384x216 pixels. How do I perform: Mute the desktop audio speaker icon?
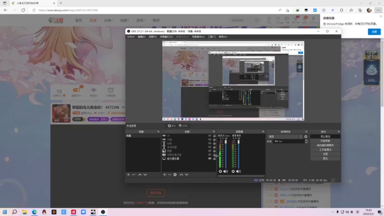pyautogui.click(x=238, y=171)
